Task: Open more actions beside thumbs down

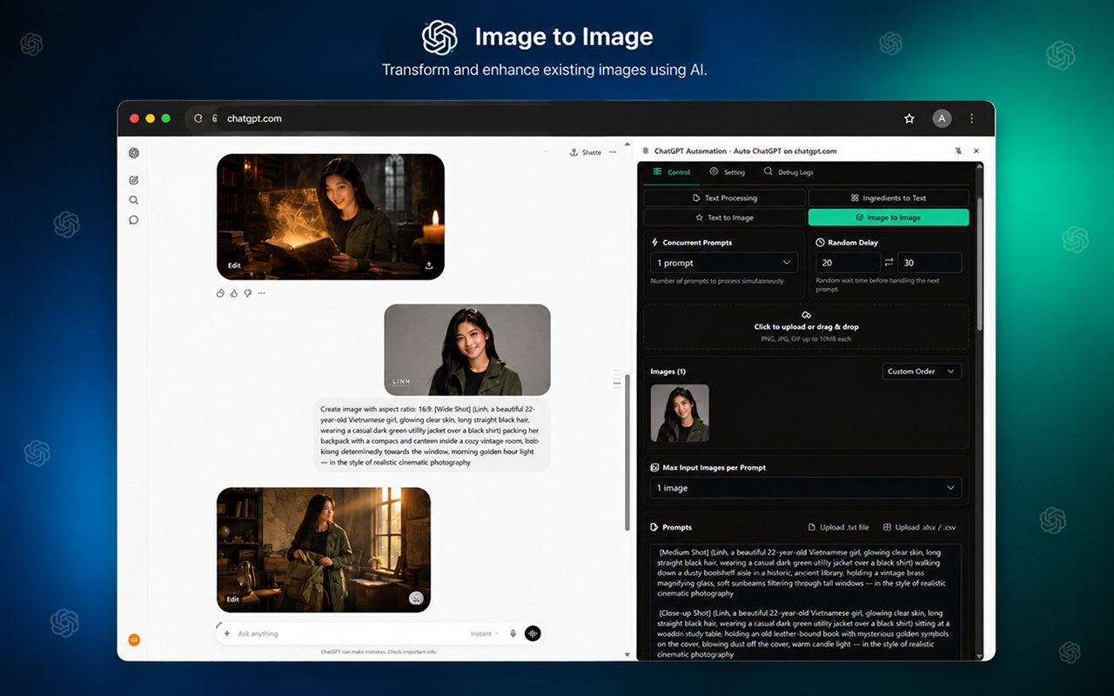Action: point(261,293)
